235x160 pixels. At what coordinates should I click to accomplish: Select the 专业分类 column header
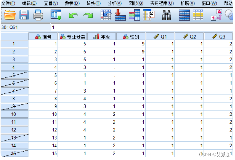click(72, 36)
